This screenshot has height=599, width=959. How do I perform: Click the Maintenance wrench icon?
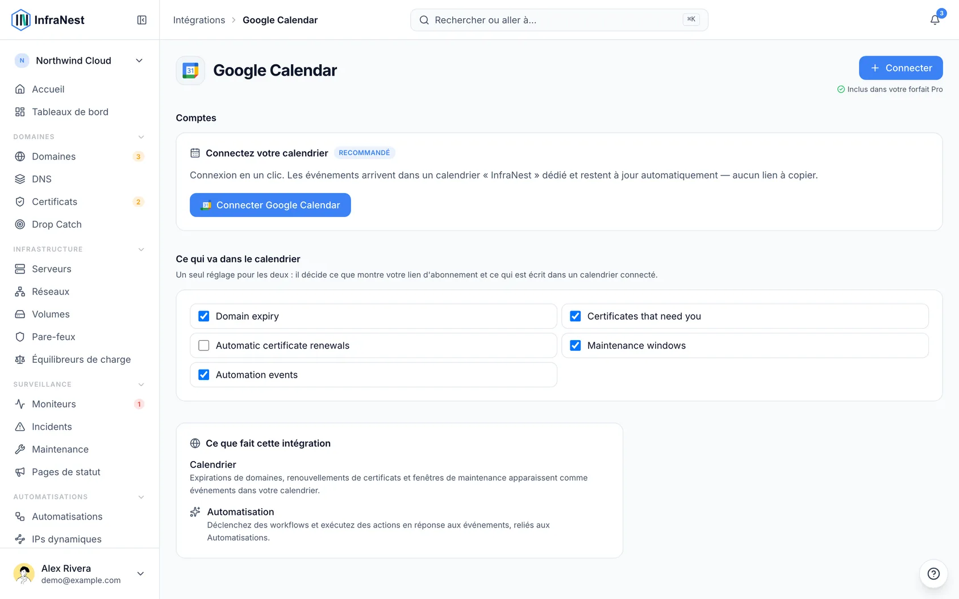(20, 449)
